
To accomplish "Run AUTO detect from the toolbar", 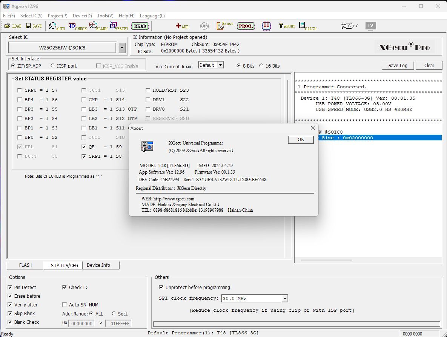I will coord(57,26).
